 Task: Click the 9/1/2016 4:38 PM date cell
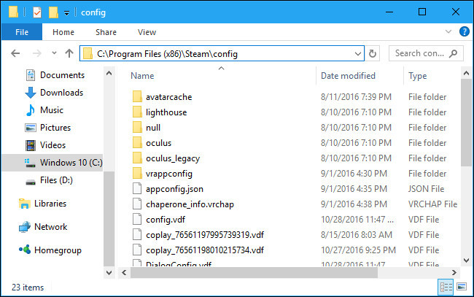pos(354,204)
